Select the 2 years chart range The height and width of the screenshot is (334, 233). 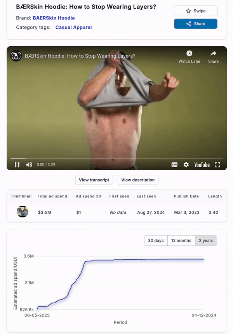pyautogui.click(x=206, y=241)
